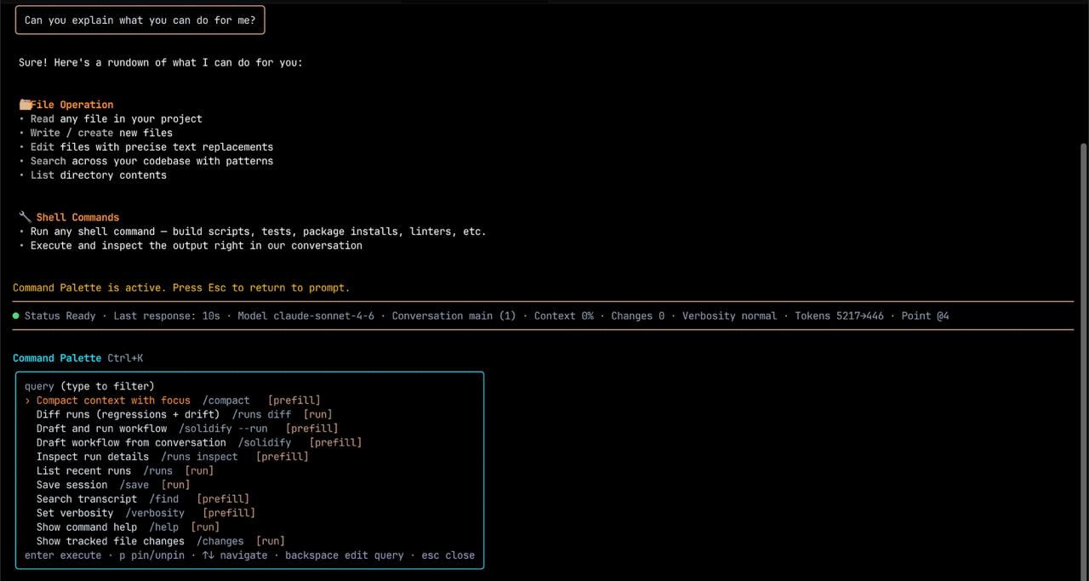Click the Shell Commands wrench icon
The width and height of the screenshot is (1089, 581).
[x=25, y=216]
